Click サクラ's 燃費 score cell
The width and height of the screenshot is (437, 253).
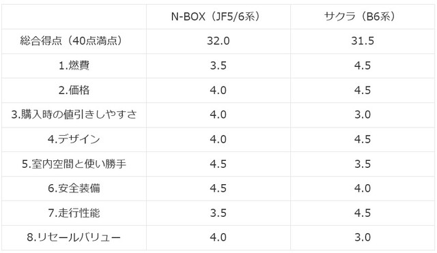coord(363,65)
